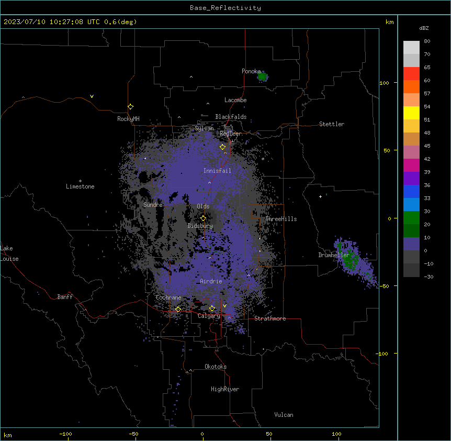Click the Banff label
Viewport: 451px width, 441px height.
65,297
